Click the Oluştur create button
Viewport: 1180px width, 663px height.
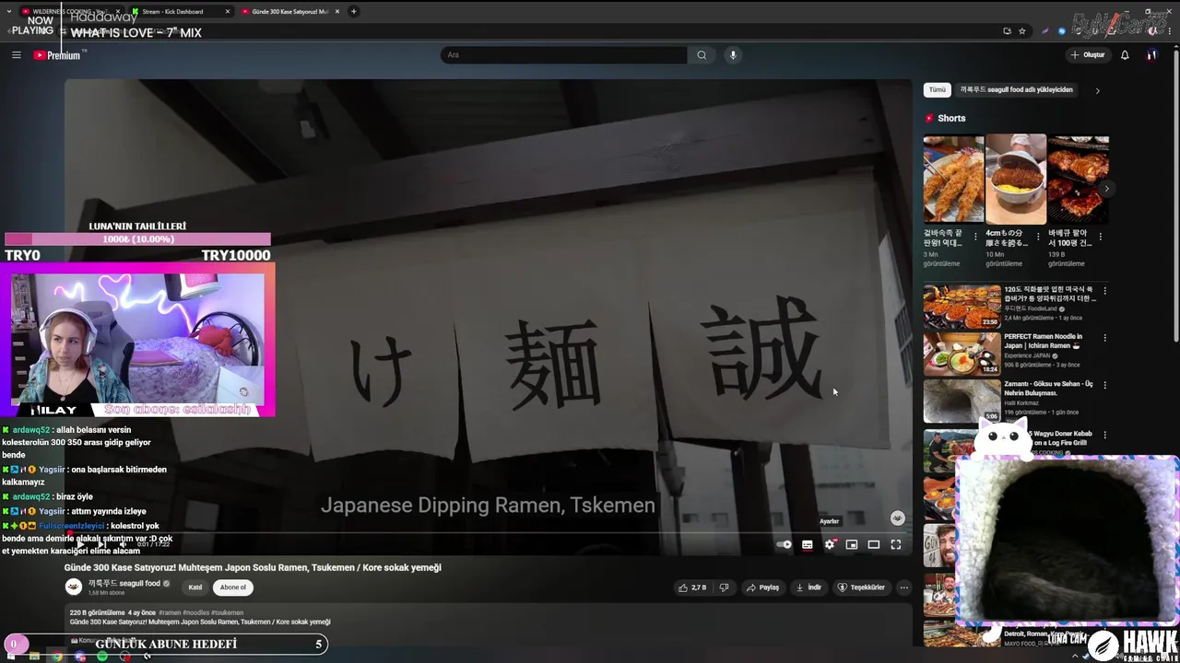[x=1087, y=55]
